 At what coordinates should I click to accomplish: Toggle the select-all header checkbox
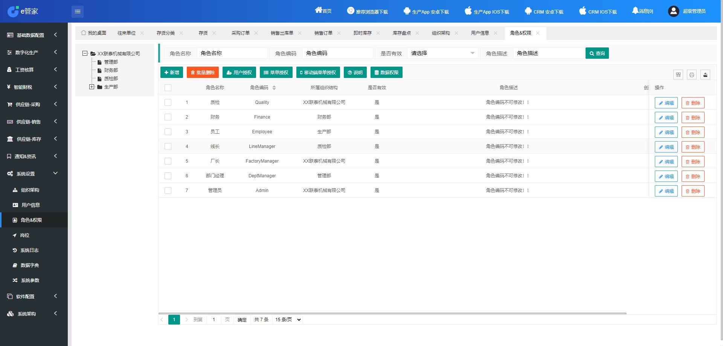(x=168, y=88)
